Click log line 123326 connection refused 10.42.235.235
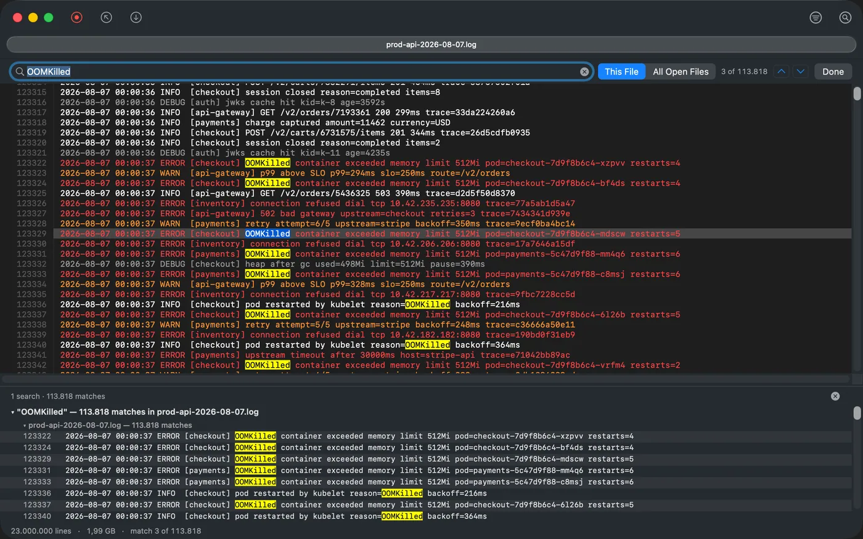 (x=317, y=203)
